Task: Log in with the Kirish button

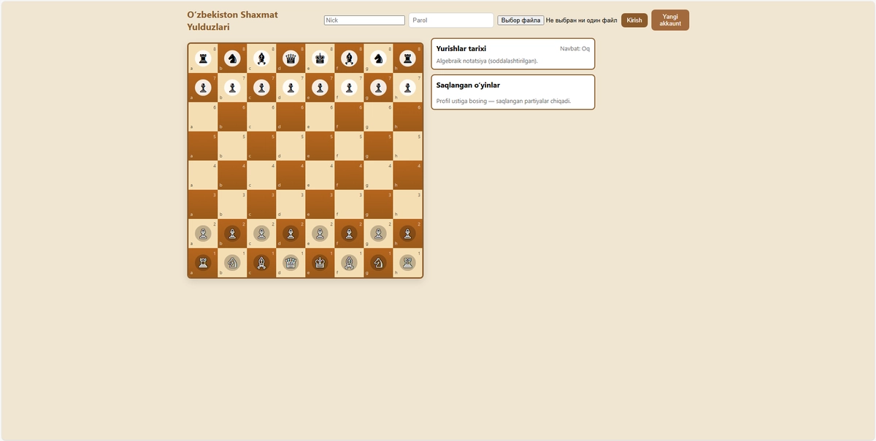Action: point(634,20)
